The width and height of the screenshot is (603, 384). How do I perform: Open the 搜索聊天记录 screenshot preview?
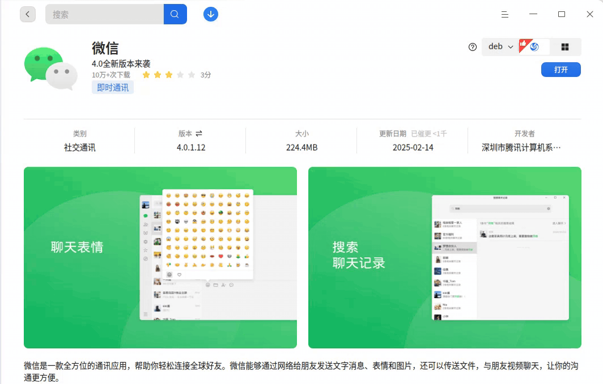tap(444, 258)
